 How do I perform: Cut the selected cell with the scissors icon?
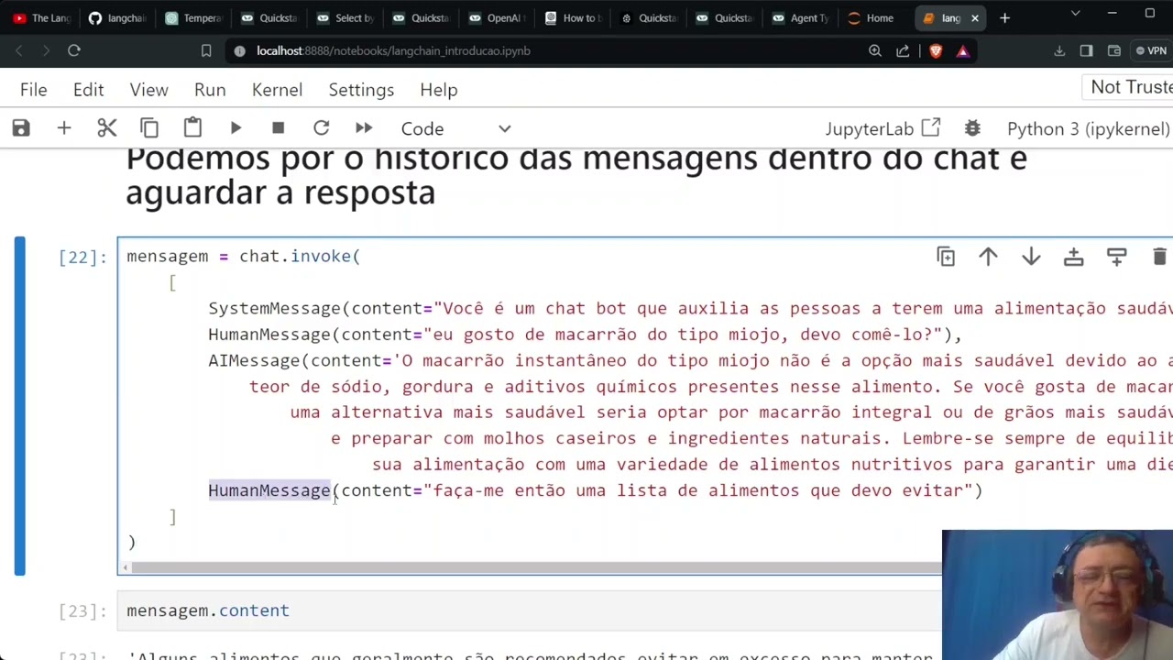pos(107,128)
